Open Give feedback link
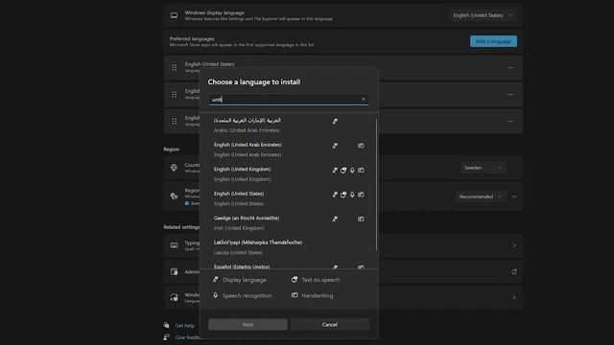This screenshot has width=614, height=345. 187,337
